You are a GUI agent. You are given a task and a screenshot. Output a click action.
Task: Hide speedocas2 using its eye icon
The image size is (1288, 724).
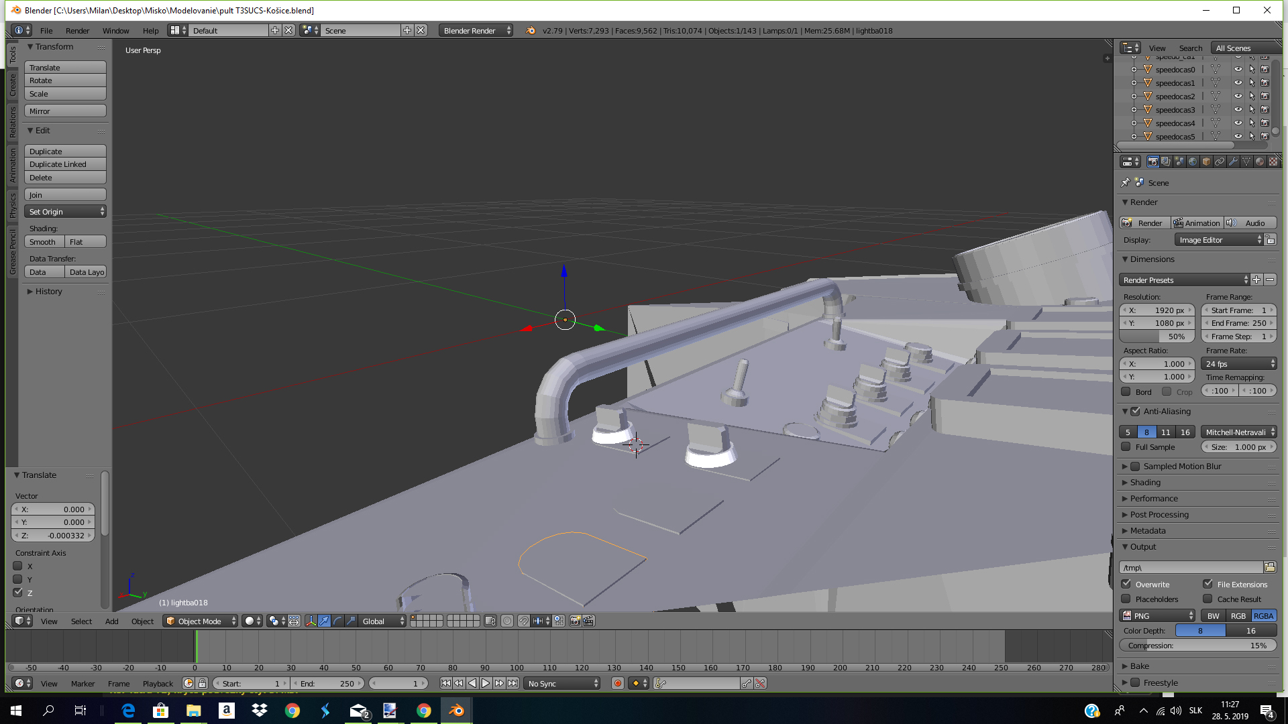[x=1238, y=96]
